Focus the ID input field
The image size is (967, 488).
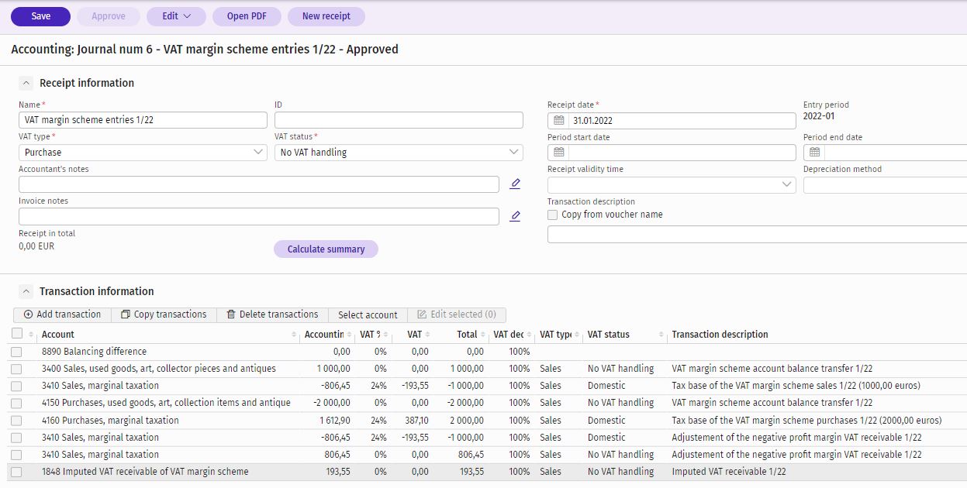(399, 120)
